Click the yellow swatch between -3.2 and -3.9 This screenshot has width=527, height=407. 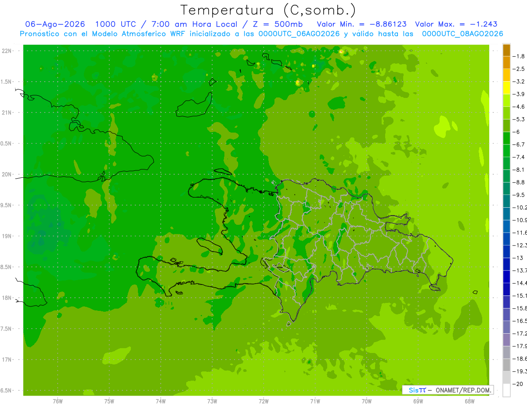pos(506,88)
